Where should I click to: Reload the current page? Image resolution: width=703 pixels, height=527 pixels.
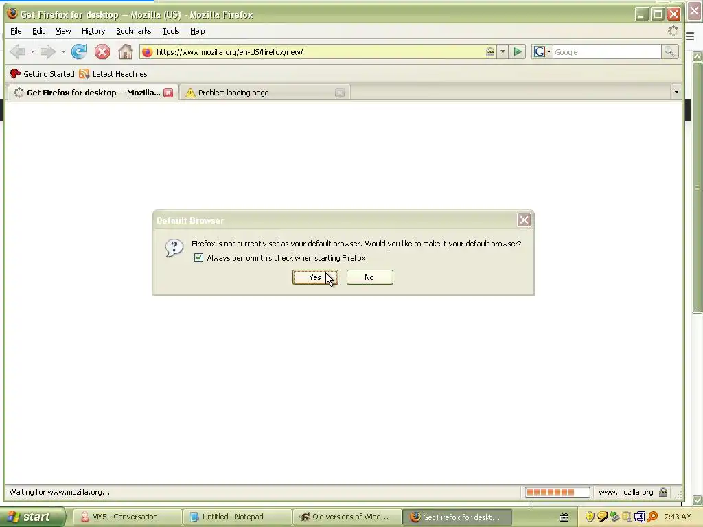(79, 52)
